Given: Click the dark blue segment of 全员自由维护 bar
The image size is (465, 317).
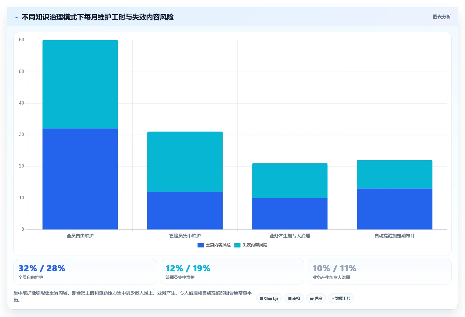Looking at the screenshot, I should pos(80,179).
